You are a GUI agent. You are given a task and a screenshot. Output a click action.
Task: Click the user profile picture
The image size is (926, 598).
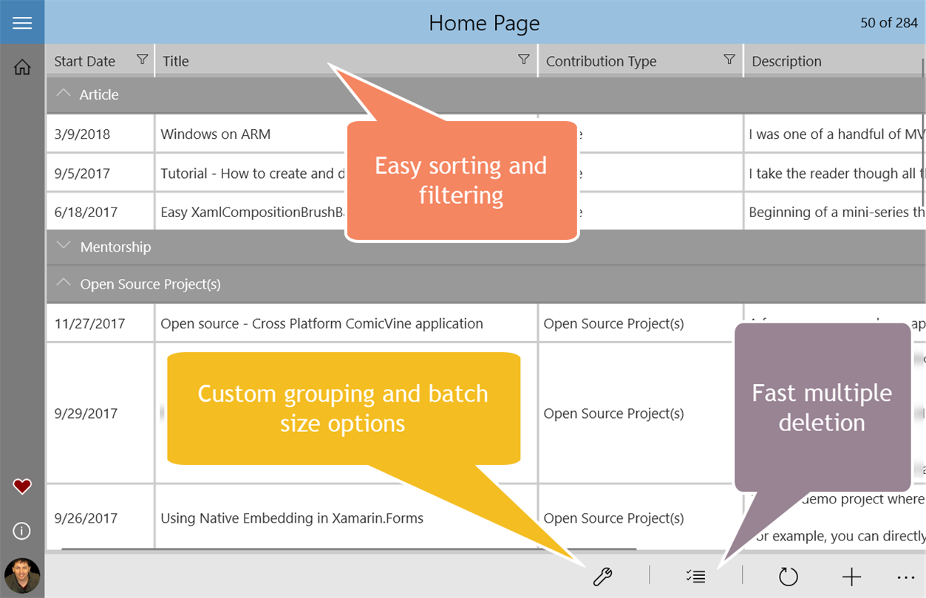[x=22, y=576]
